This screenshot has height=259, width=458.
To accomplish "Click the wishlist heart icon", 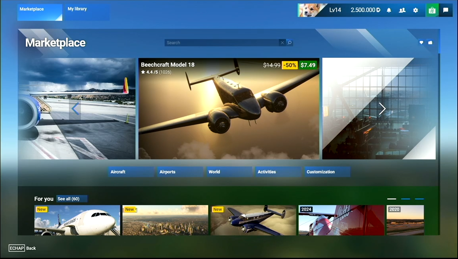I will click(x=421, y=42).
